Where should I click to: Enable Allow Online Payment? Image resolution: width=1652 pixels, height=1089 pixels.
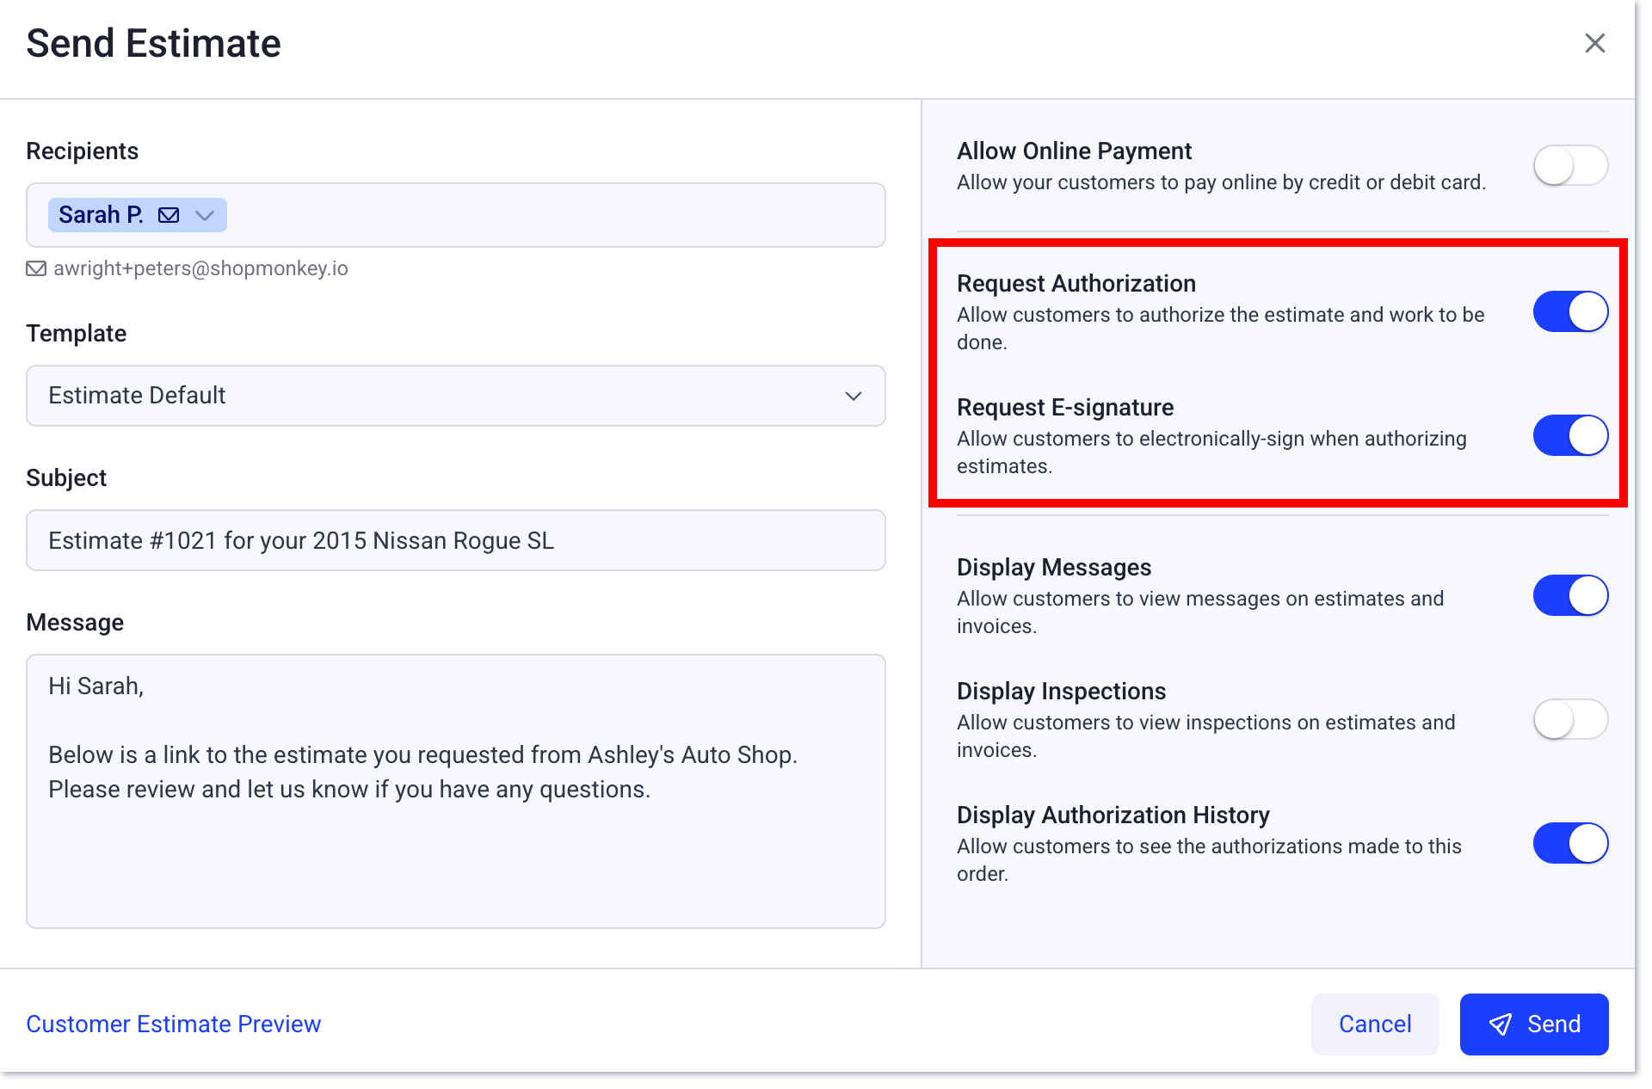(x=1569, y=165)
